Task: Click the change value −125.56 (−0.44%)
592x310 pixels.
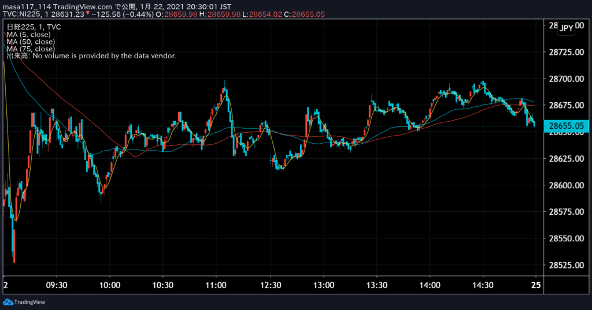Action: coord(123,14)
